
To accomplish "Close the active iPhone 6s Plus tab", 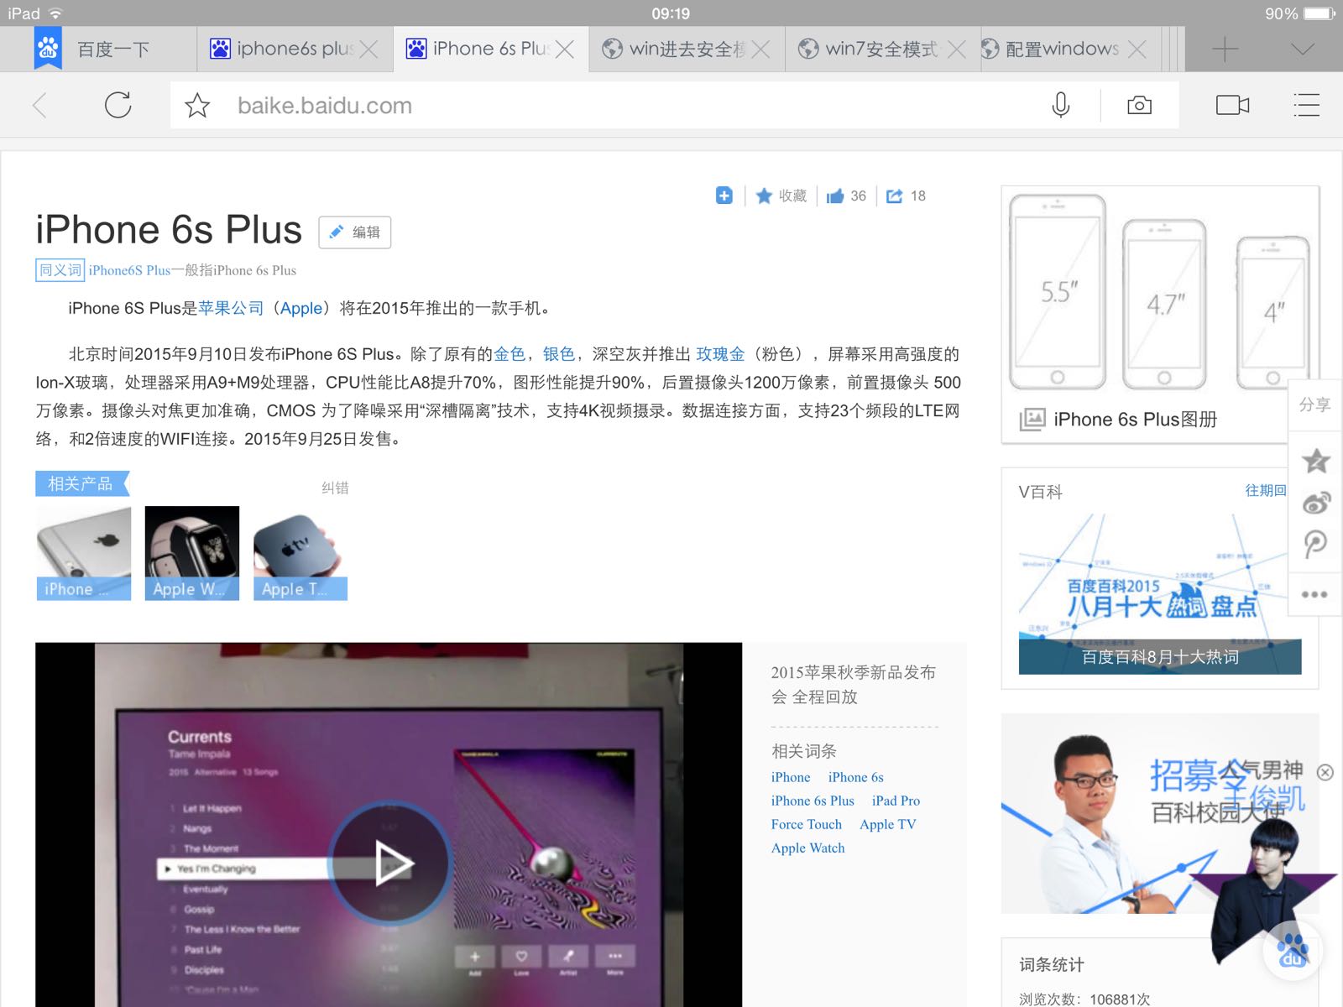I will [x=565, y=50].
